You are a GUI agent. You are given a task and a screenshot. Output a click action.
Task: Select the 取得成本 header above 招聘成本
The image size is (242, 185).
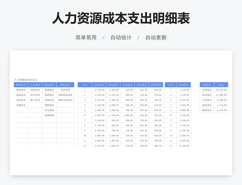click(21, 85)
